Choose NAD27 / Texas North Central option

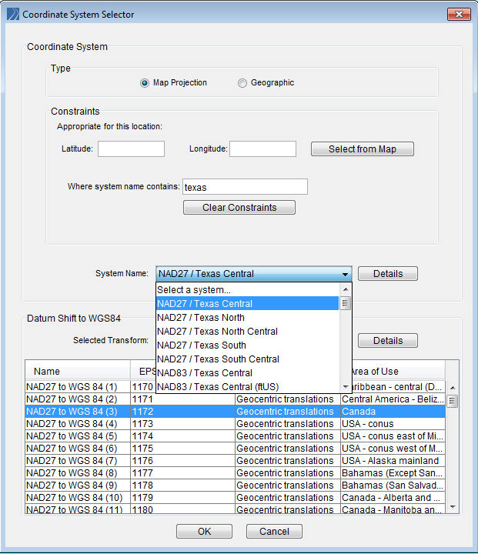(248, 332)
